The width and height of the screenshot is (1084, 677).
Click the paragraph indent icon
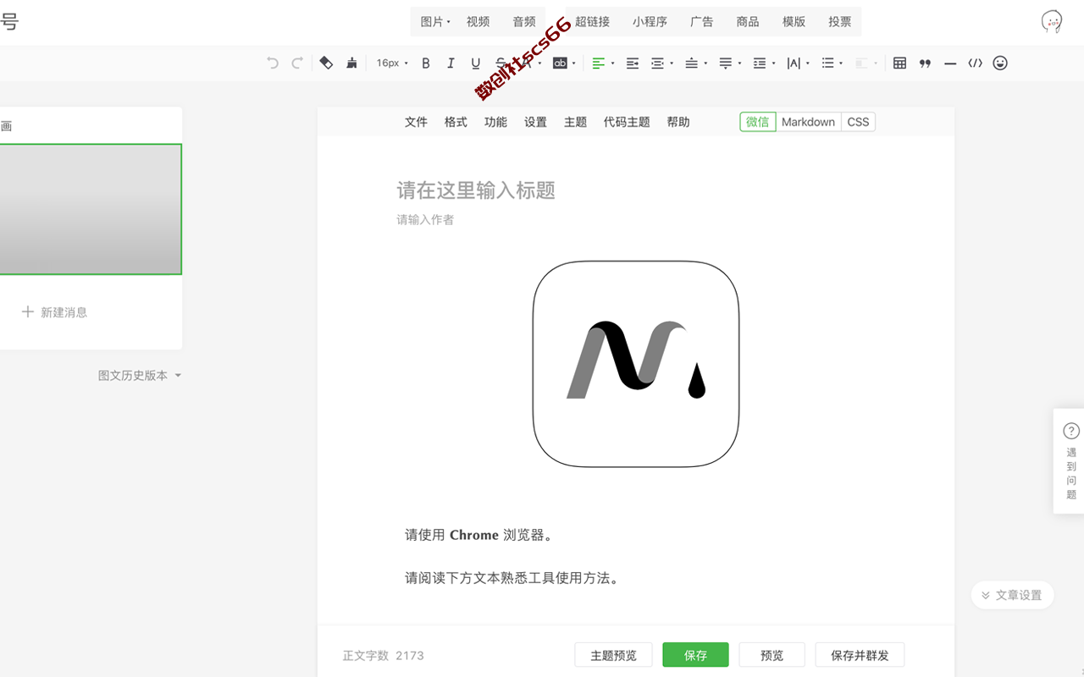pyautogui.click(x=657, y=63)
